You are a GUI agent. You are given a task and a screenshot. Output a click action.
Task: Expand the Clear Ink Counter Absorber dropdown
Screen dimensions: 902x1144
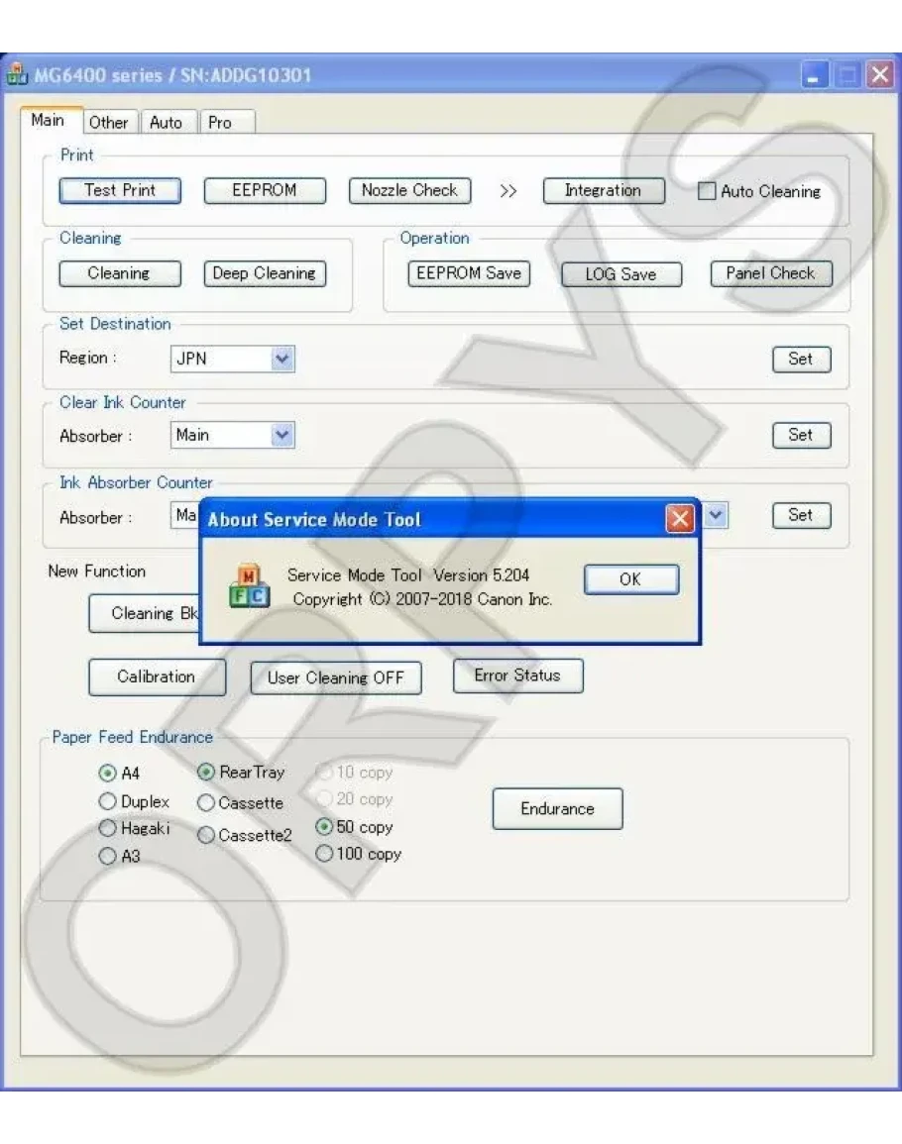(282, 435)
